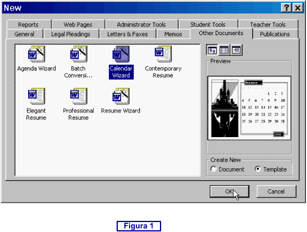The image size is (307, 232).
Task: Choose the Template radio button
Action: [258, 169]
